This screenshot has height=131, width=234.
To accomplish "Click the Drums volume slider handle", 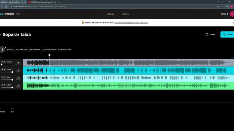I will [x=12, y=72].
